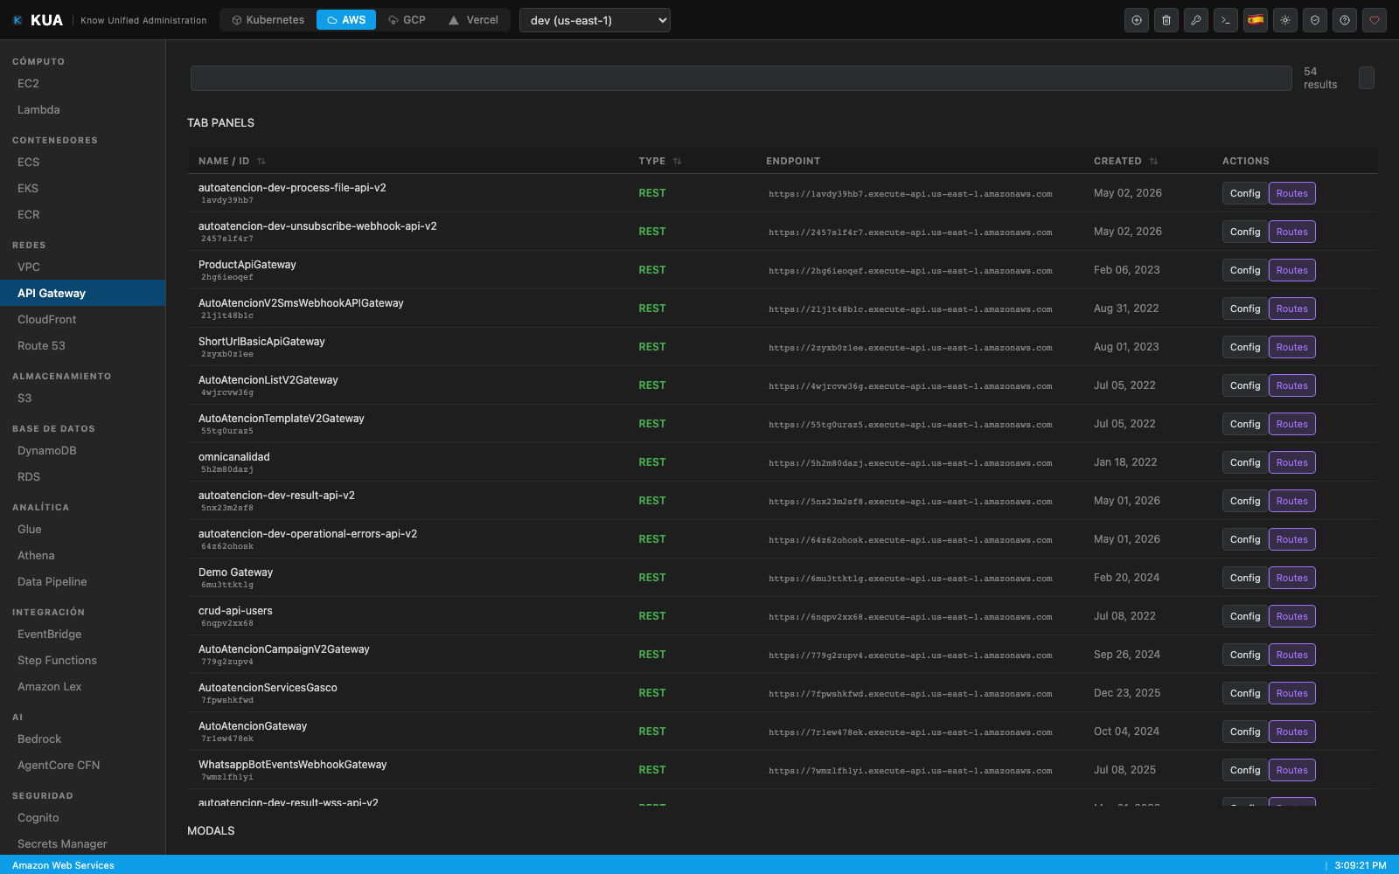Select the AWS provider tab
The image size is (1399, 874).
click(346, 20)
